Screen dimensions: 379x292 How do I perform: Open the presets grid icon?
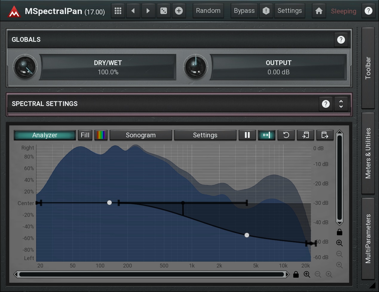pyautogui.click(x=118, y=11)
